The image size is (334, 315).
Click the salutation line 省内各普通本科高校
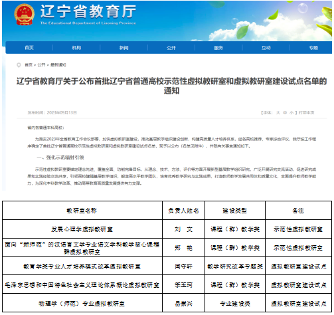pyautogui.click(x=46, y=128)
